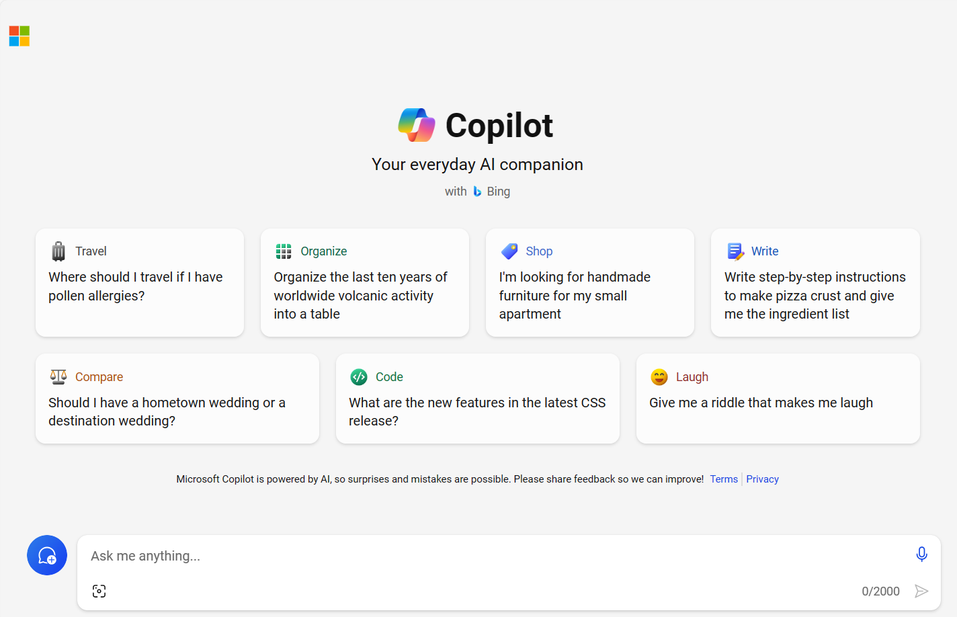Screen dimensions: 957x617
Task: Pick the riddle that makes me laugh prompt
Action: click(x=778, y=399)
